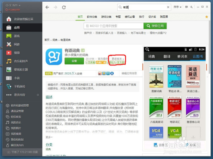Expand 更多内容 in the sidebar
The image size is (213, 159).
pyautogui.click(x=22, y=95)
